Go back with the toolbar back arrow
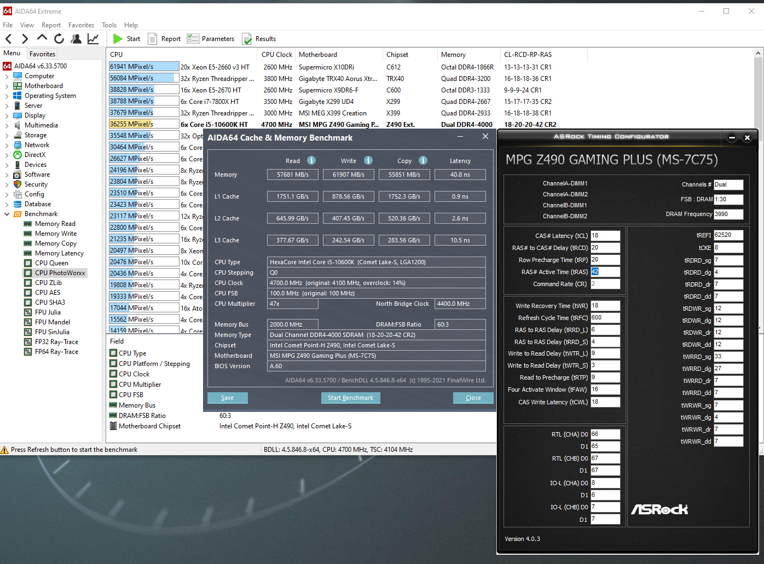This screenshot has height=564, width=764. [x=9, y=38]
